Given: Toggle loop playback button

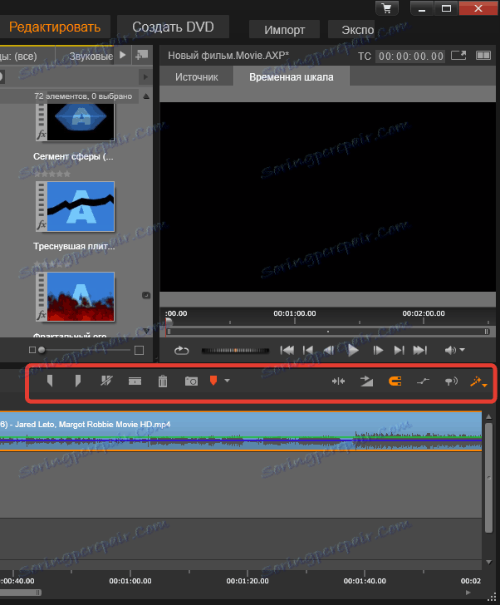Looking at the screenshot, I should [180, 351].
